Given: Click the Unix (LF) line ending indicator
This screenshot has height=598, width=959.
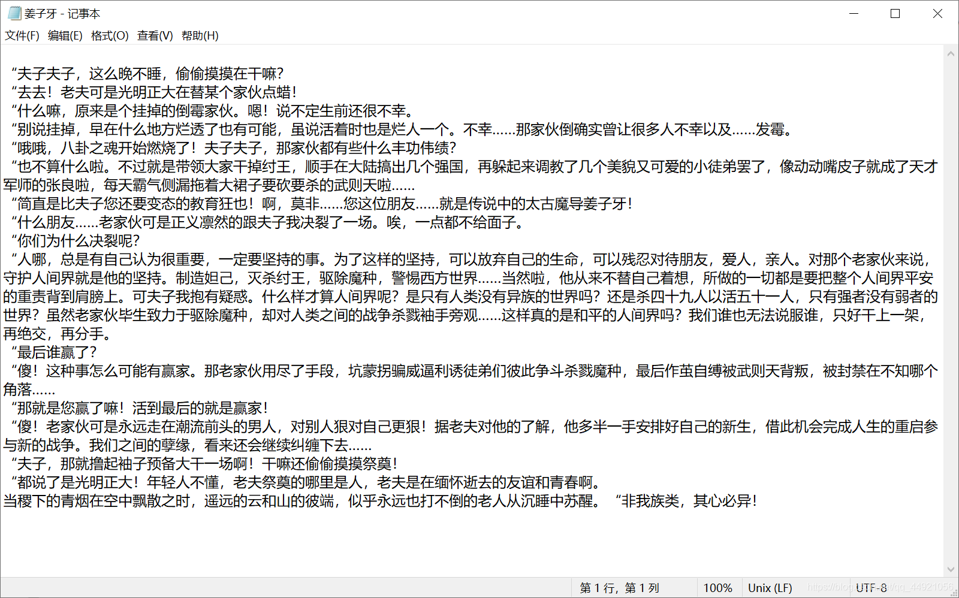Looking at the screenshot, I should (x=770, y=588).
